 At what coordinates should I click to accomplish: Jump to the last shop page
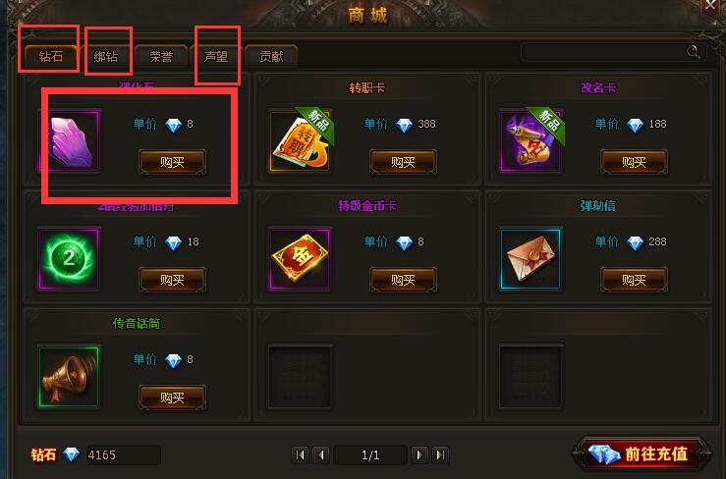[440, 454]
